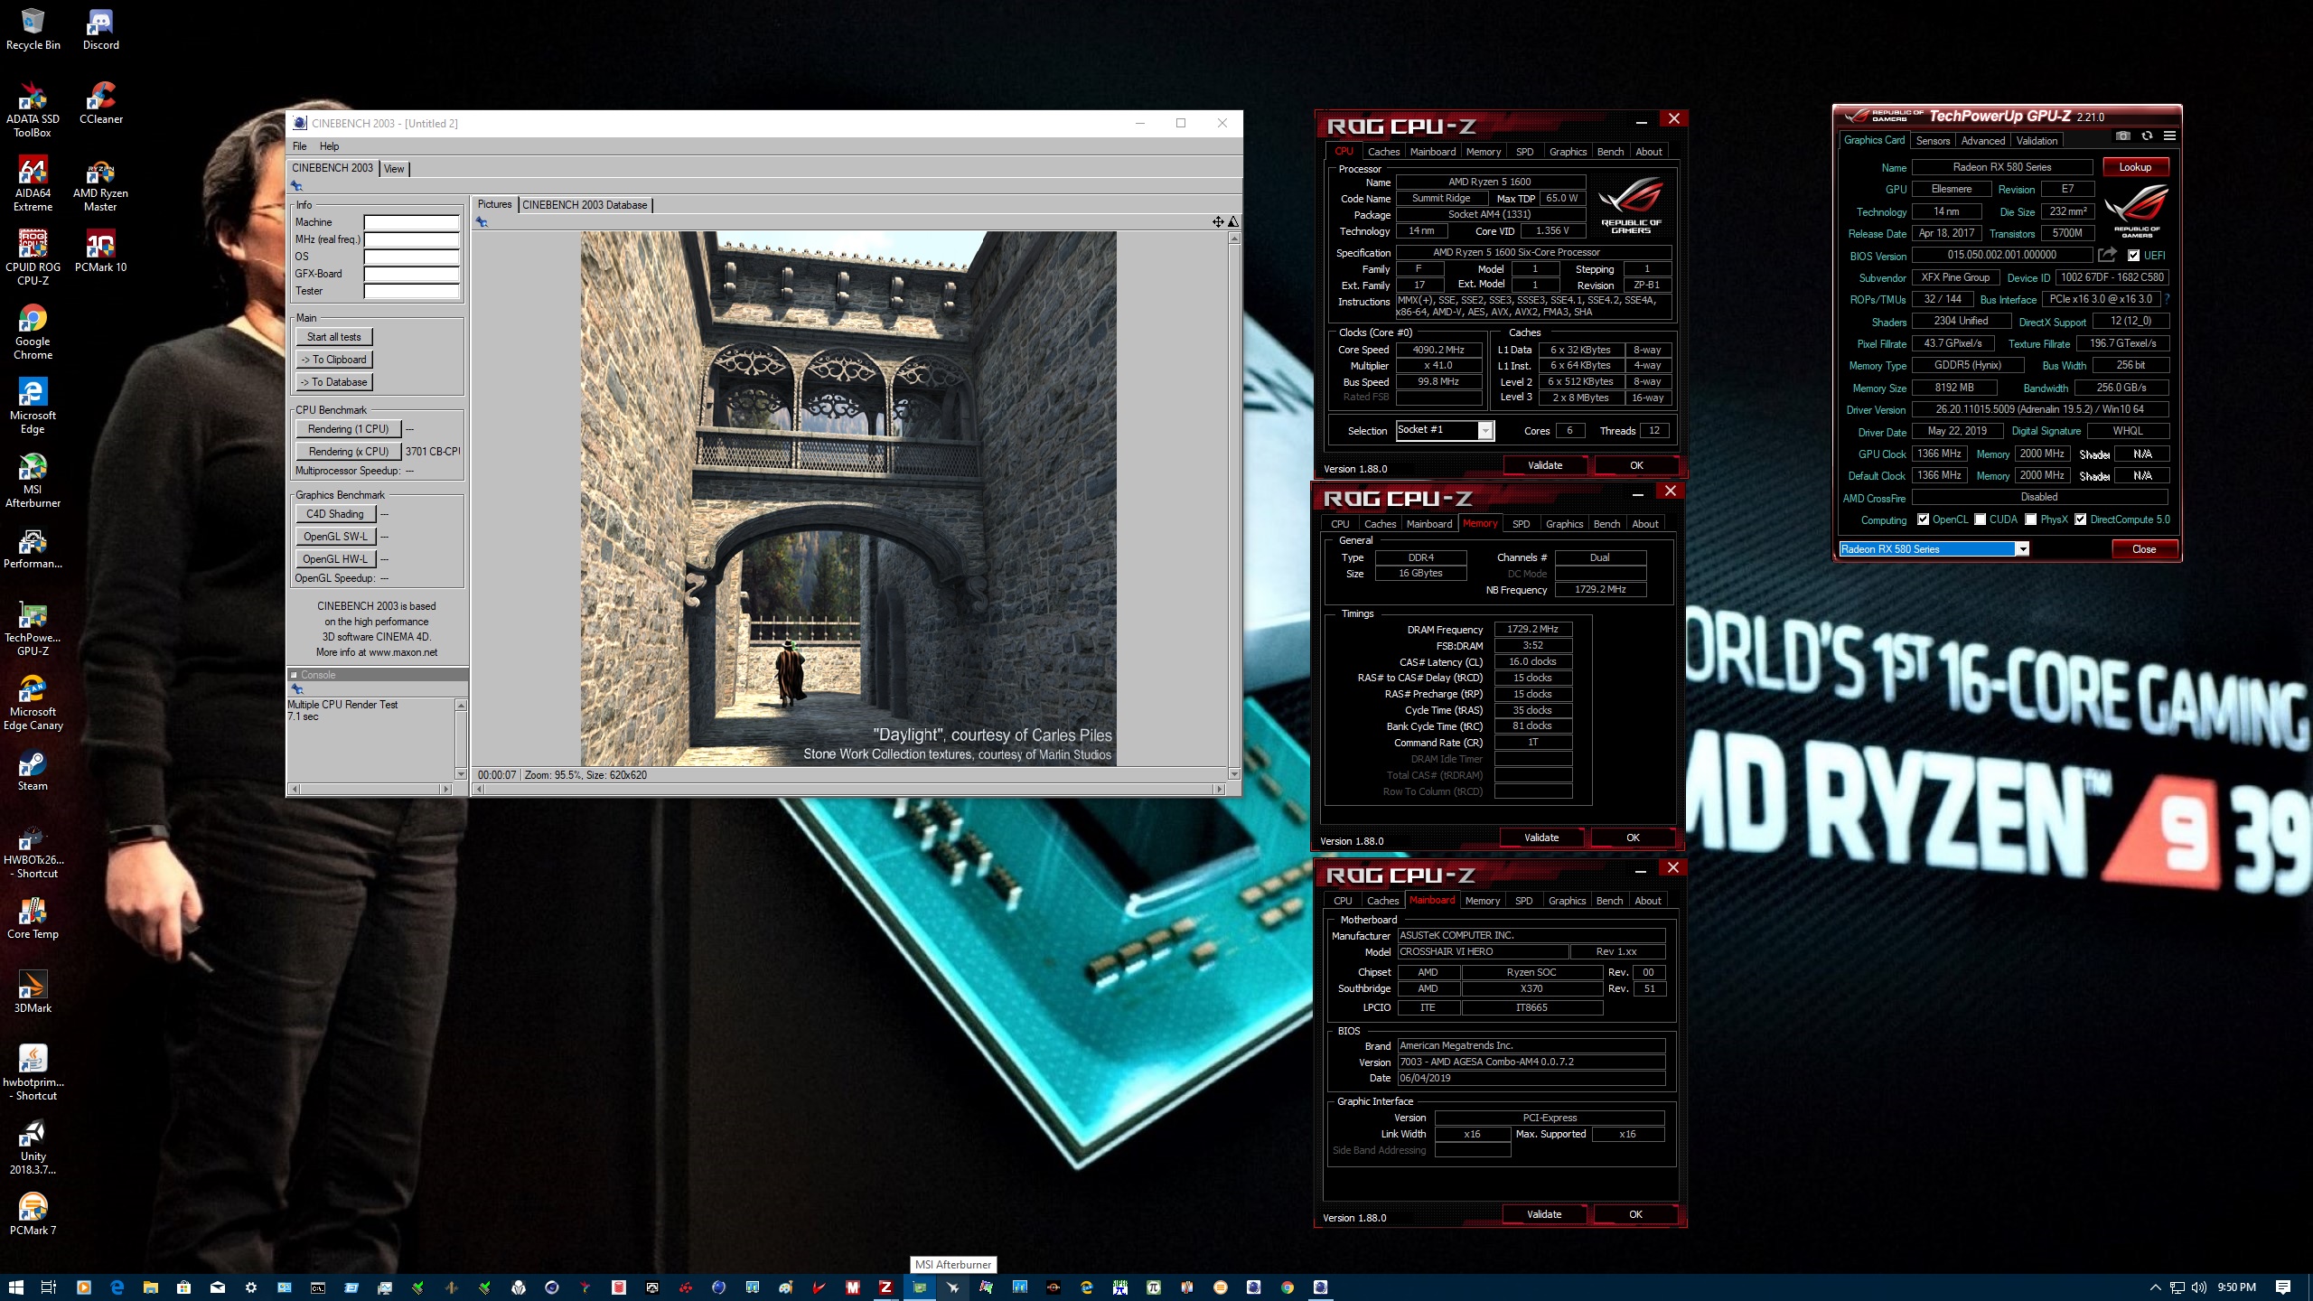Open the GPU-Z hamburger menu icon
Viewport: 2313px width, 1301px height.
(x=2169, y=136)
